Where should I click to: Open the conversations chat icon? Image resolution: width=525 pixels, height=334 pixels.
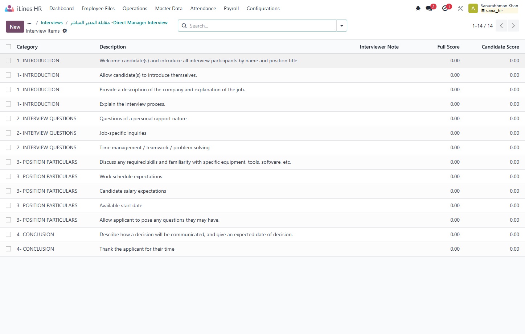tap(430, 8)
